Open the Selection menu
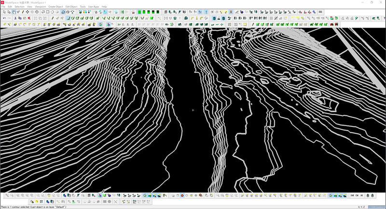This screenshot has height=209, width=386. pyautogui.click(x=19, y=7)
